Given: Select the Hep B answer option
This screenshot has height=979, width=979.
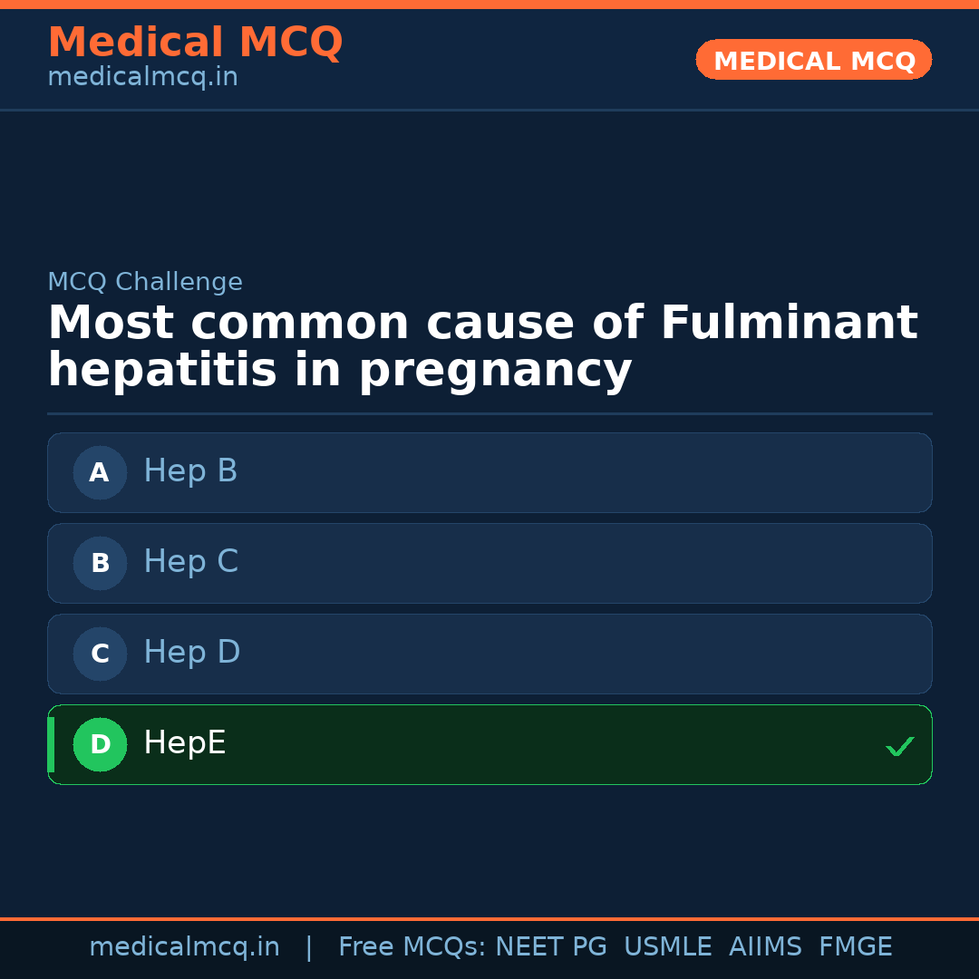Looking at the screenshot, I should coord(489,472).
